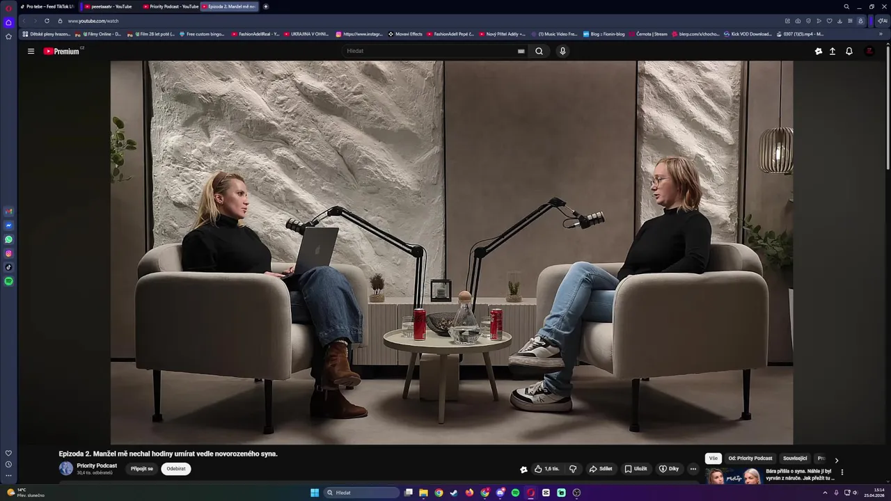Click the Odebírat subscribe button
This screenshot has width=891, height=501.
pyautogui.click(x=176, y=469)
